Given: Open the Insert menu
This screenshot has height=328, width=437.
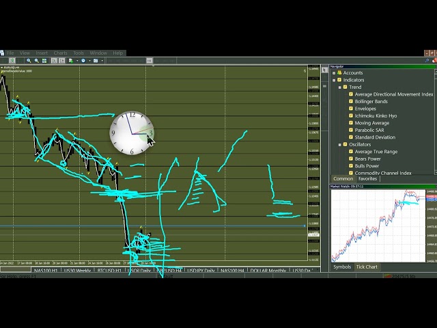Looking at the screenshot, I should pos(42,53).
